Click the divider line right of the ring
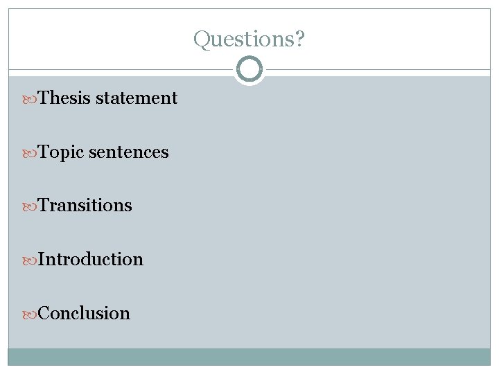The width and height of the screenshot is (499, 374). pos(378,69)
